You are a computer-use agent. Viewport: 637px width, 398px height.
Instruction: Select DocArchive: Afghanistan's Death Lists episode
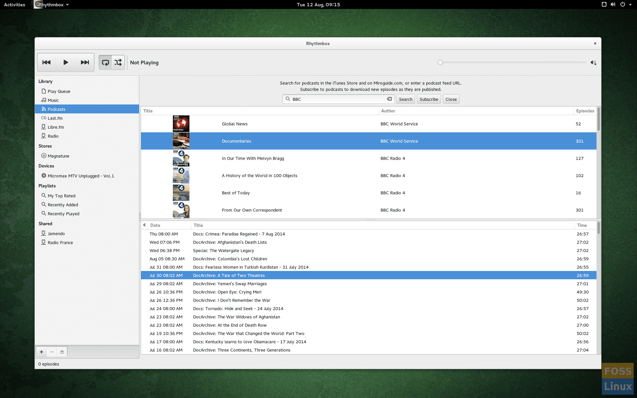[x=369, y=242]
